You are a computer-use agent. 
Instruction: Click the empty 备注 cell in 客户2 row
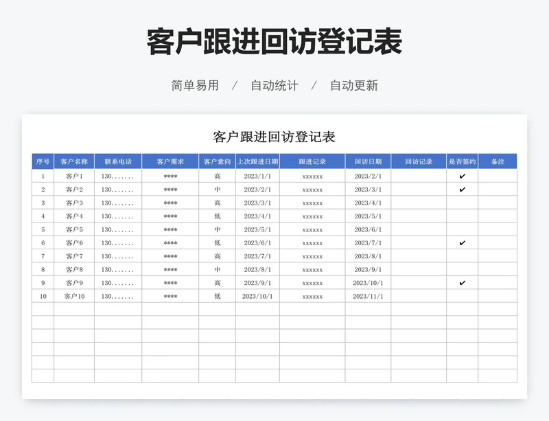[x=498, y=190]
